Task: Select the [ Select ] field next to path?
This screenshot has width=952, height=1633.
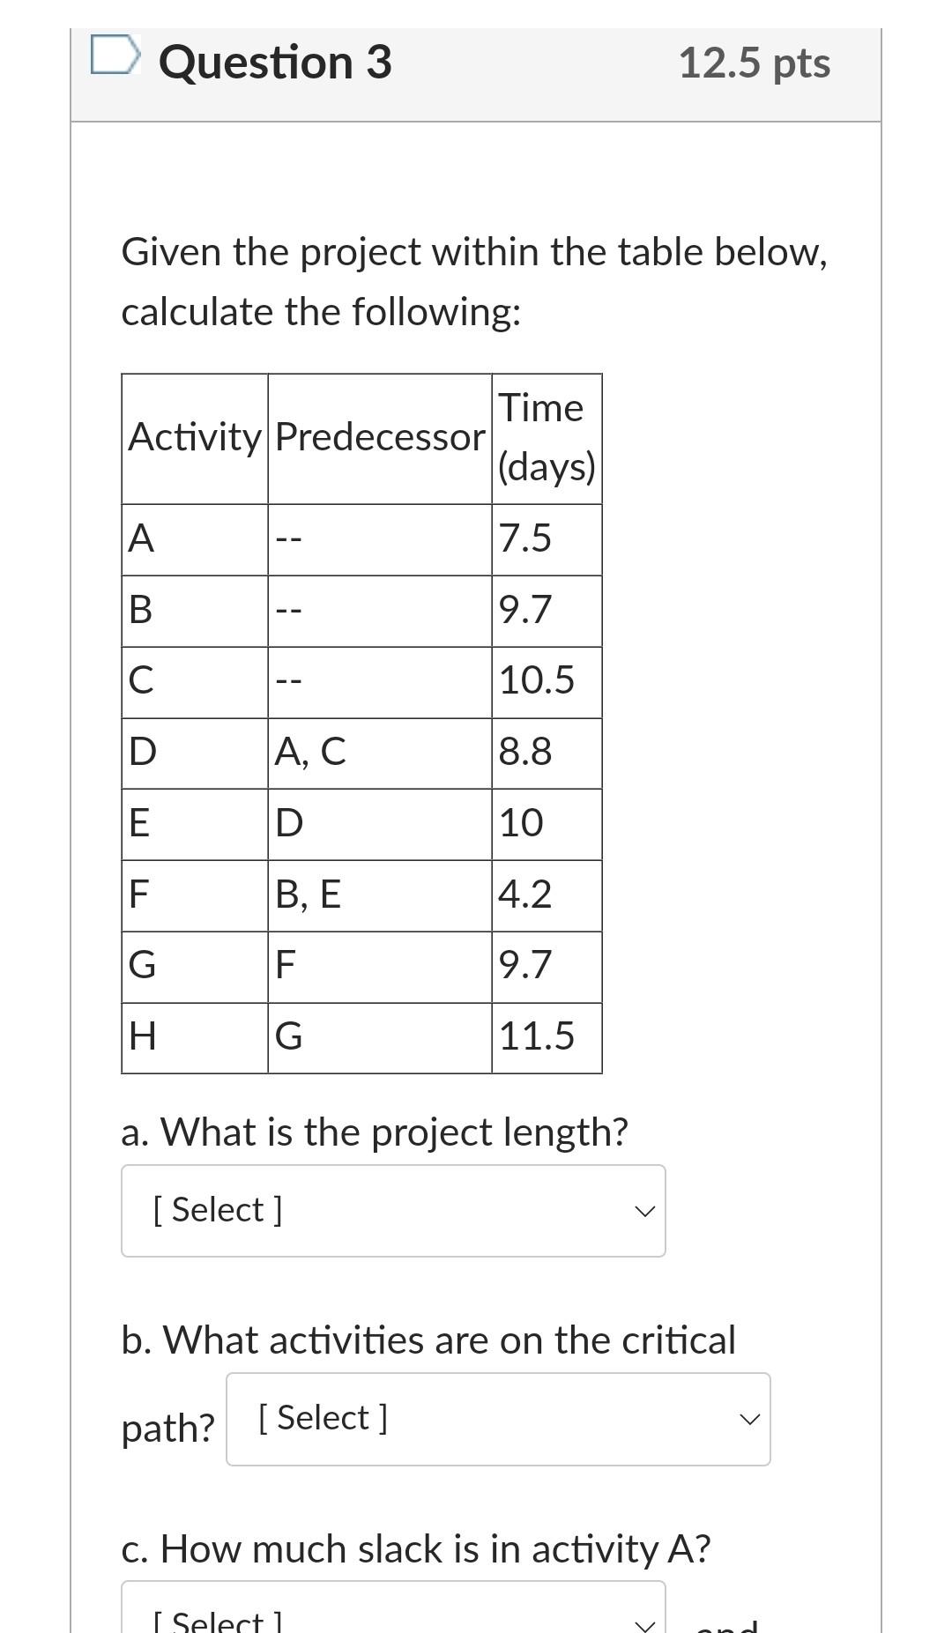Action: [x=322, y=1417]
